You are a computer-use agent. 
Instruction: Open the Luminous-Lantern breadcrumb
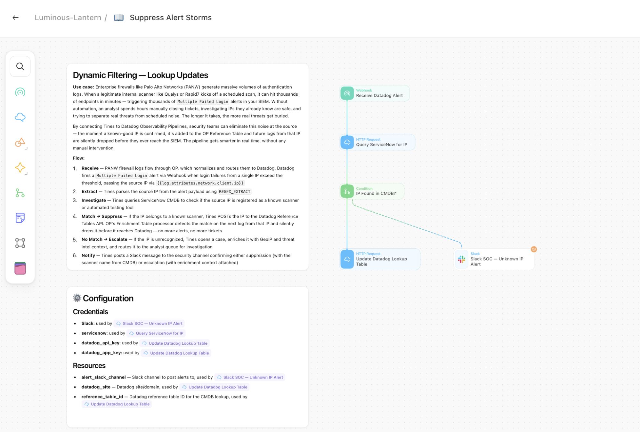68,18
